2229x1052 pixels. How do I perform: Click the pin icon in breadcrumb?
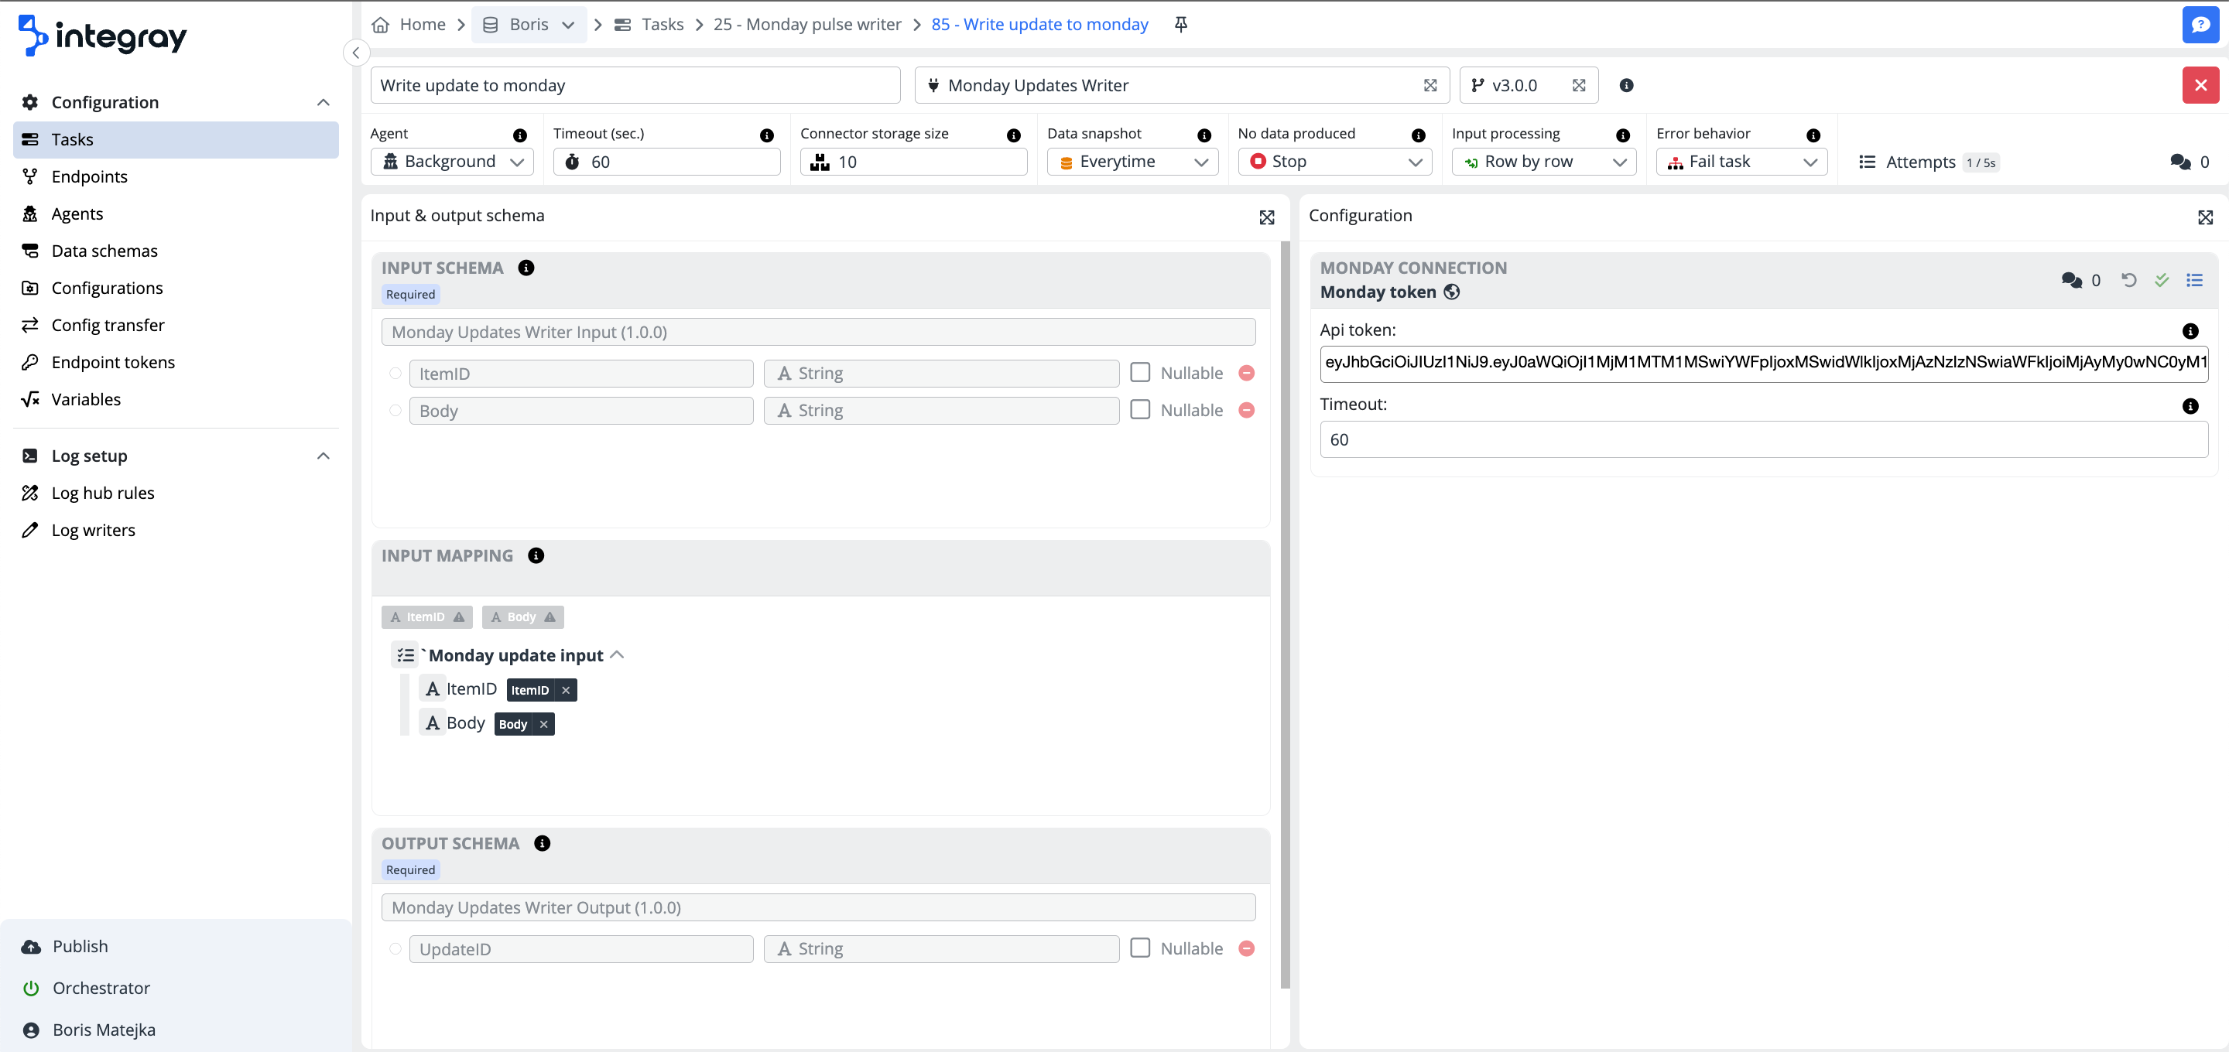click(x=1180, y=24)
